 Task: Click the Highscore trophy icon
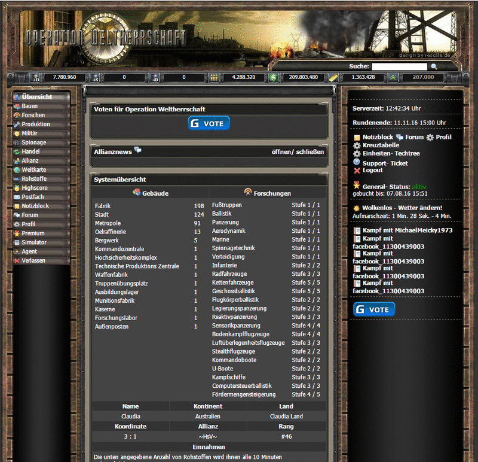(x=17, y=187)
